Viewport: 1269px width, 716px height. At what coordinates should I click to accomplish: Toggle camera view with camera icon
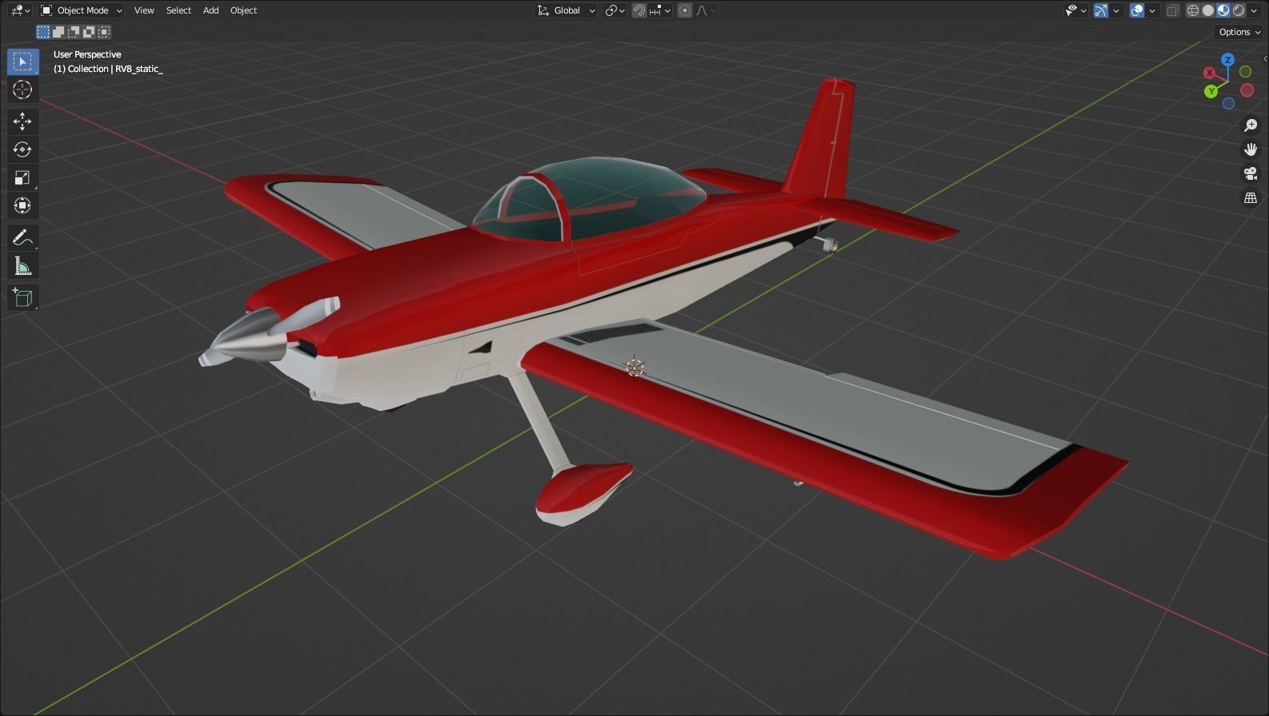click(x=1251, y=173)
